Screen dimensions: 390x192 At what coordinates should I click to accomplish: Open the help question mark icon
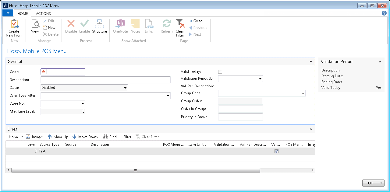(x=384, y=13)
